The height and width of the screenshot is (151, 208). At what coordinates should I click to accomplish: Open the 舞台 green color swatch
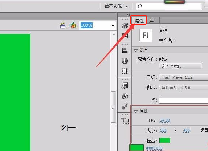(x=165, y=140)
